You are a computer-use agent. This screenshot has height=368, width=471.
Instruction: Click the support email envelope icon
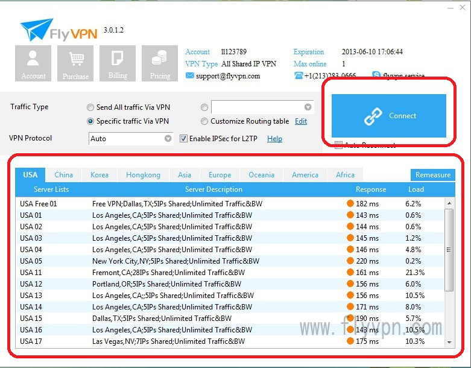pyautogui.click(x=189, y=75)
